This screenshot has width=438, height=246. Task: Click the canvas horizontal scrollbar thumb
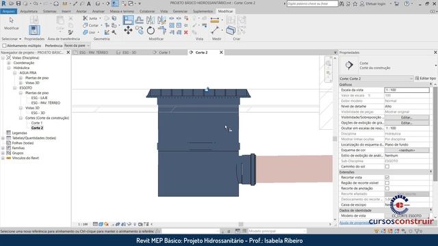click(241, 224)
